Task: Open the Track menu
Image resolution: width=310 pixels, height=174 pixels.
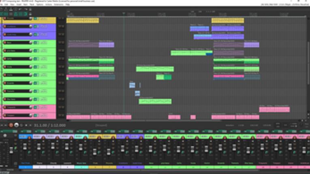Action: coord(32,4)
